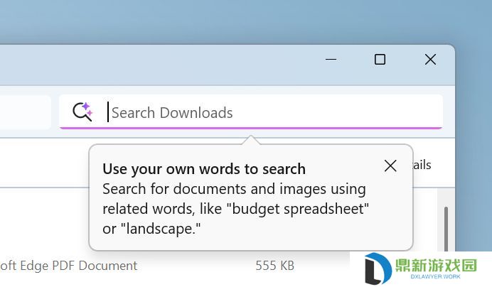Click the address bar left of search box
This screenshot has height=287, width=492.
(x=25, y=112)
